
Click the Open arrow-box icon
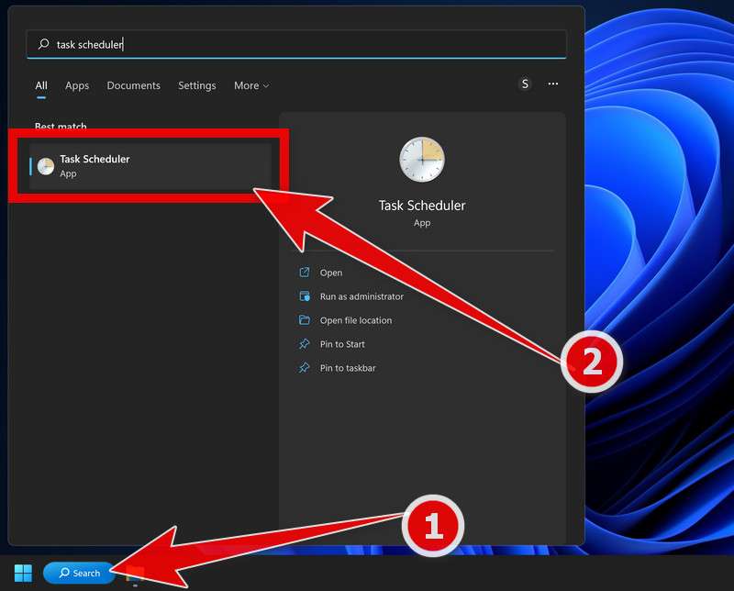click(x=305, y=272)
